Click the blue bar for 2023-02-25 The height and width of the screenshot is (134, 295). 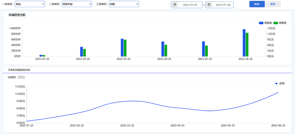click(81, 52)
